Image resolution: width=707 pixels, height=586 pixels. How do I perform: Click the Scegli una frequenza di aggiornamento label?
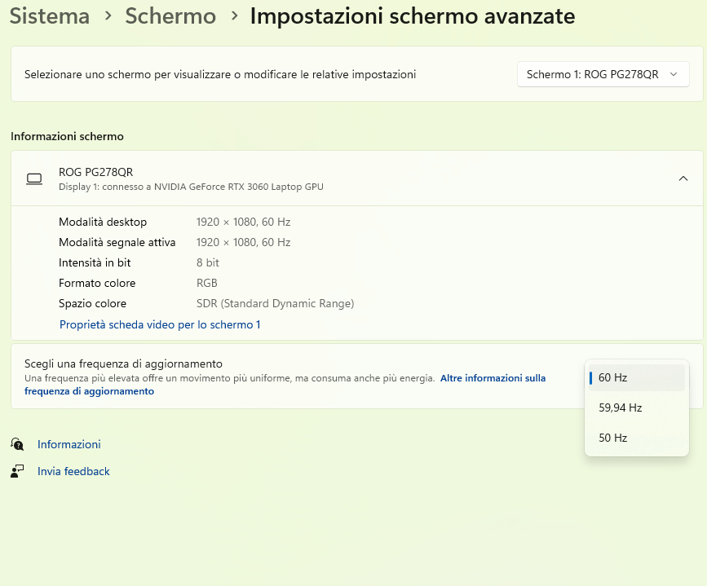123,363
